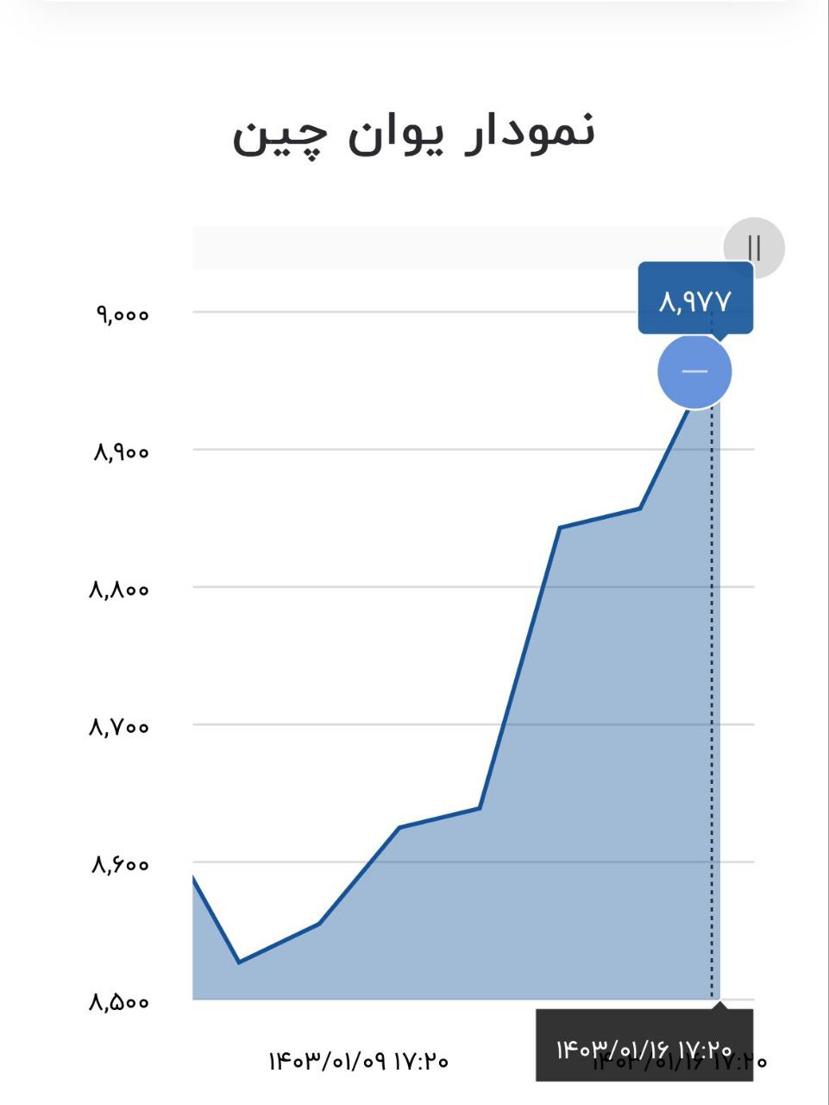The width and height of the screenshot is (829, 1105).
Task: Click the 8,977 value tooltip balloon
Action: point(695,300)
